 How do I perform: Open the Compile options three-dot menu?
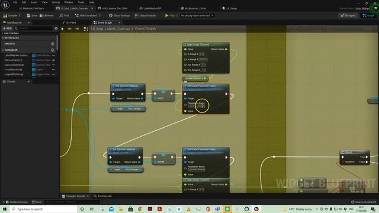click(20, 15)
